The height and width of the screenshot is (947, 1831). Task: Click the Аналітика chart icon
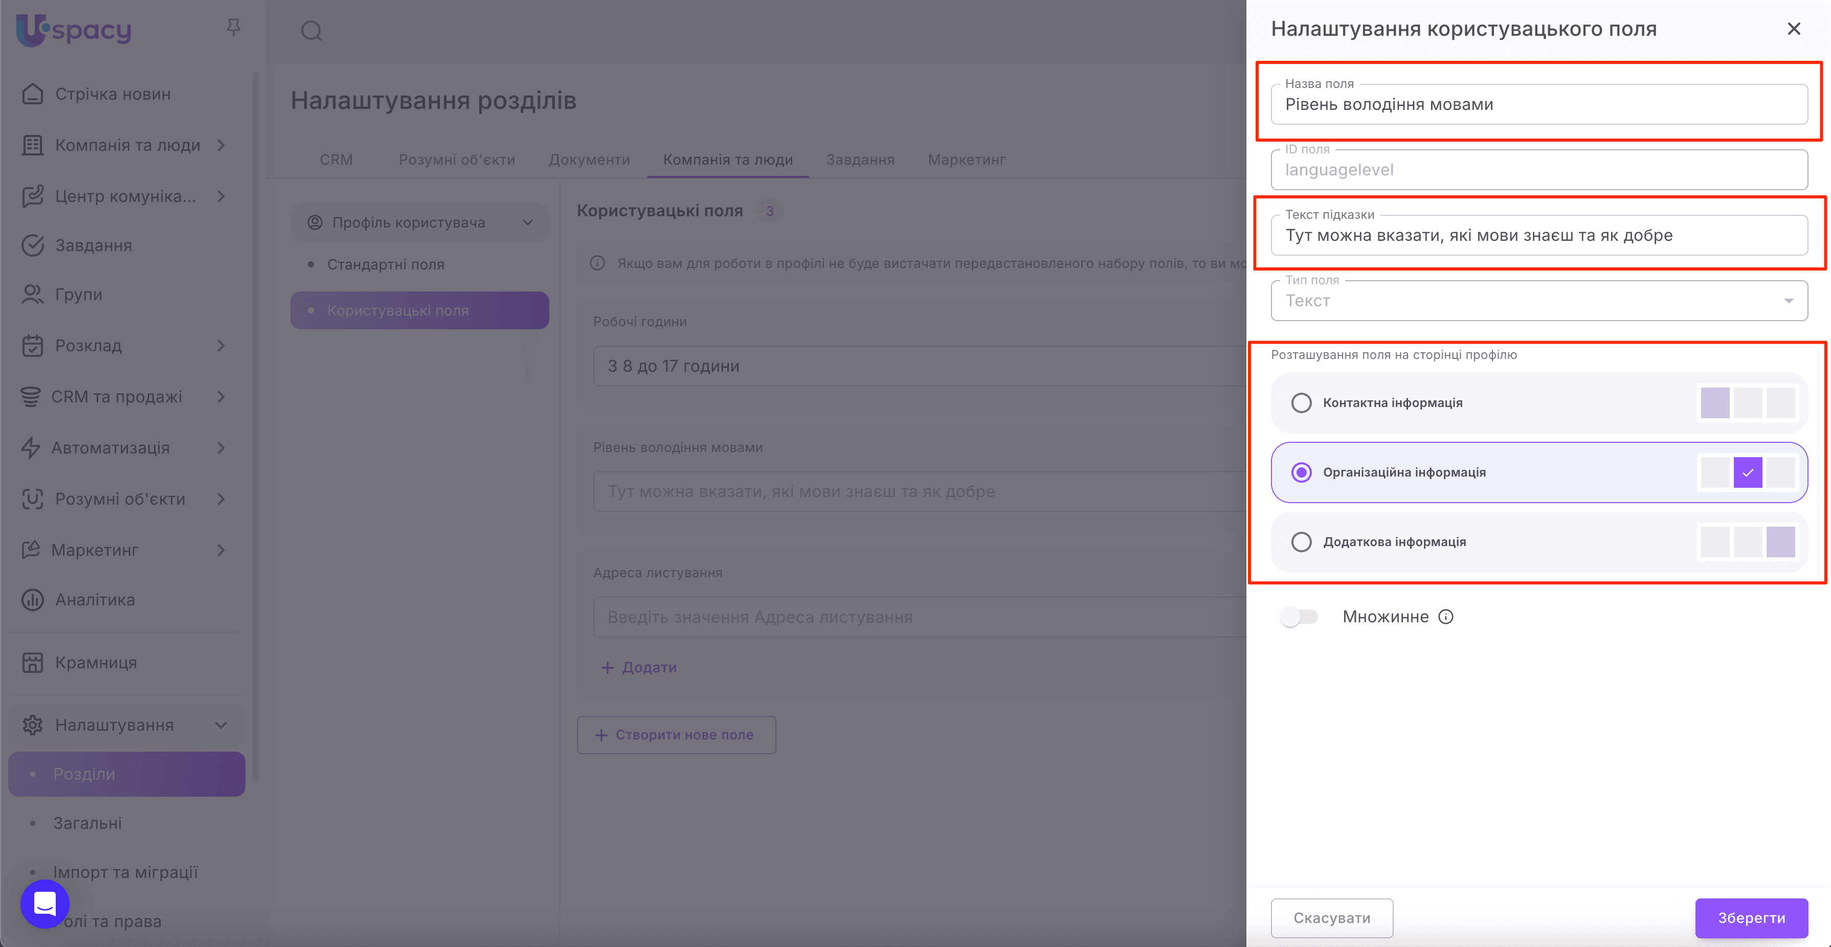pyautogui.click(x=33, y=600)
